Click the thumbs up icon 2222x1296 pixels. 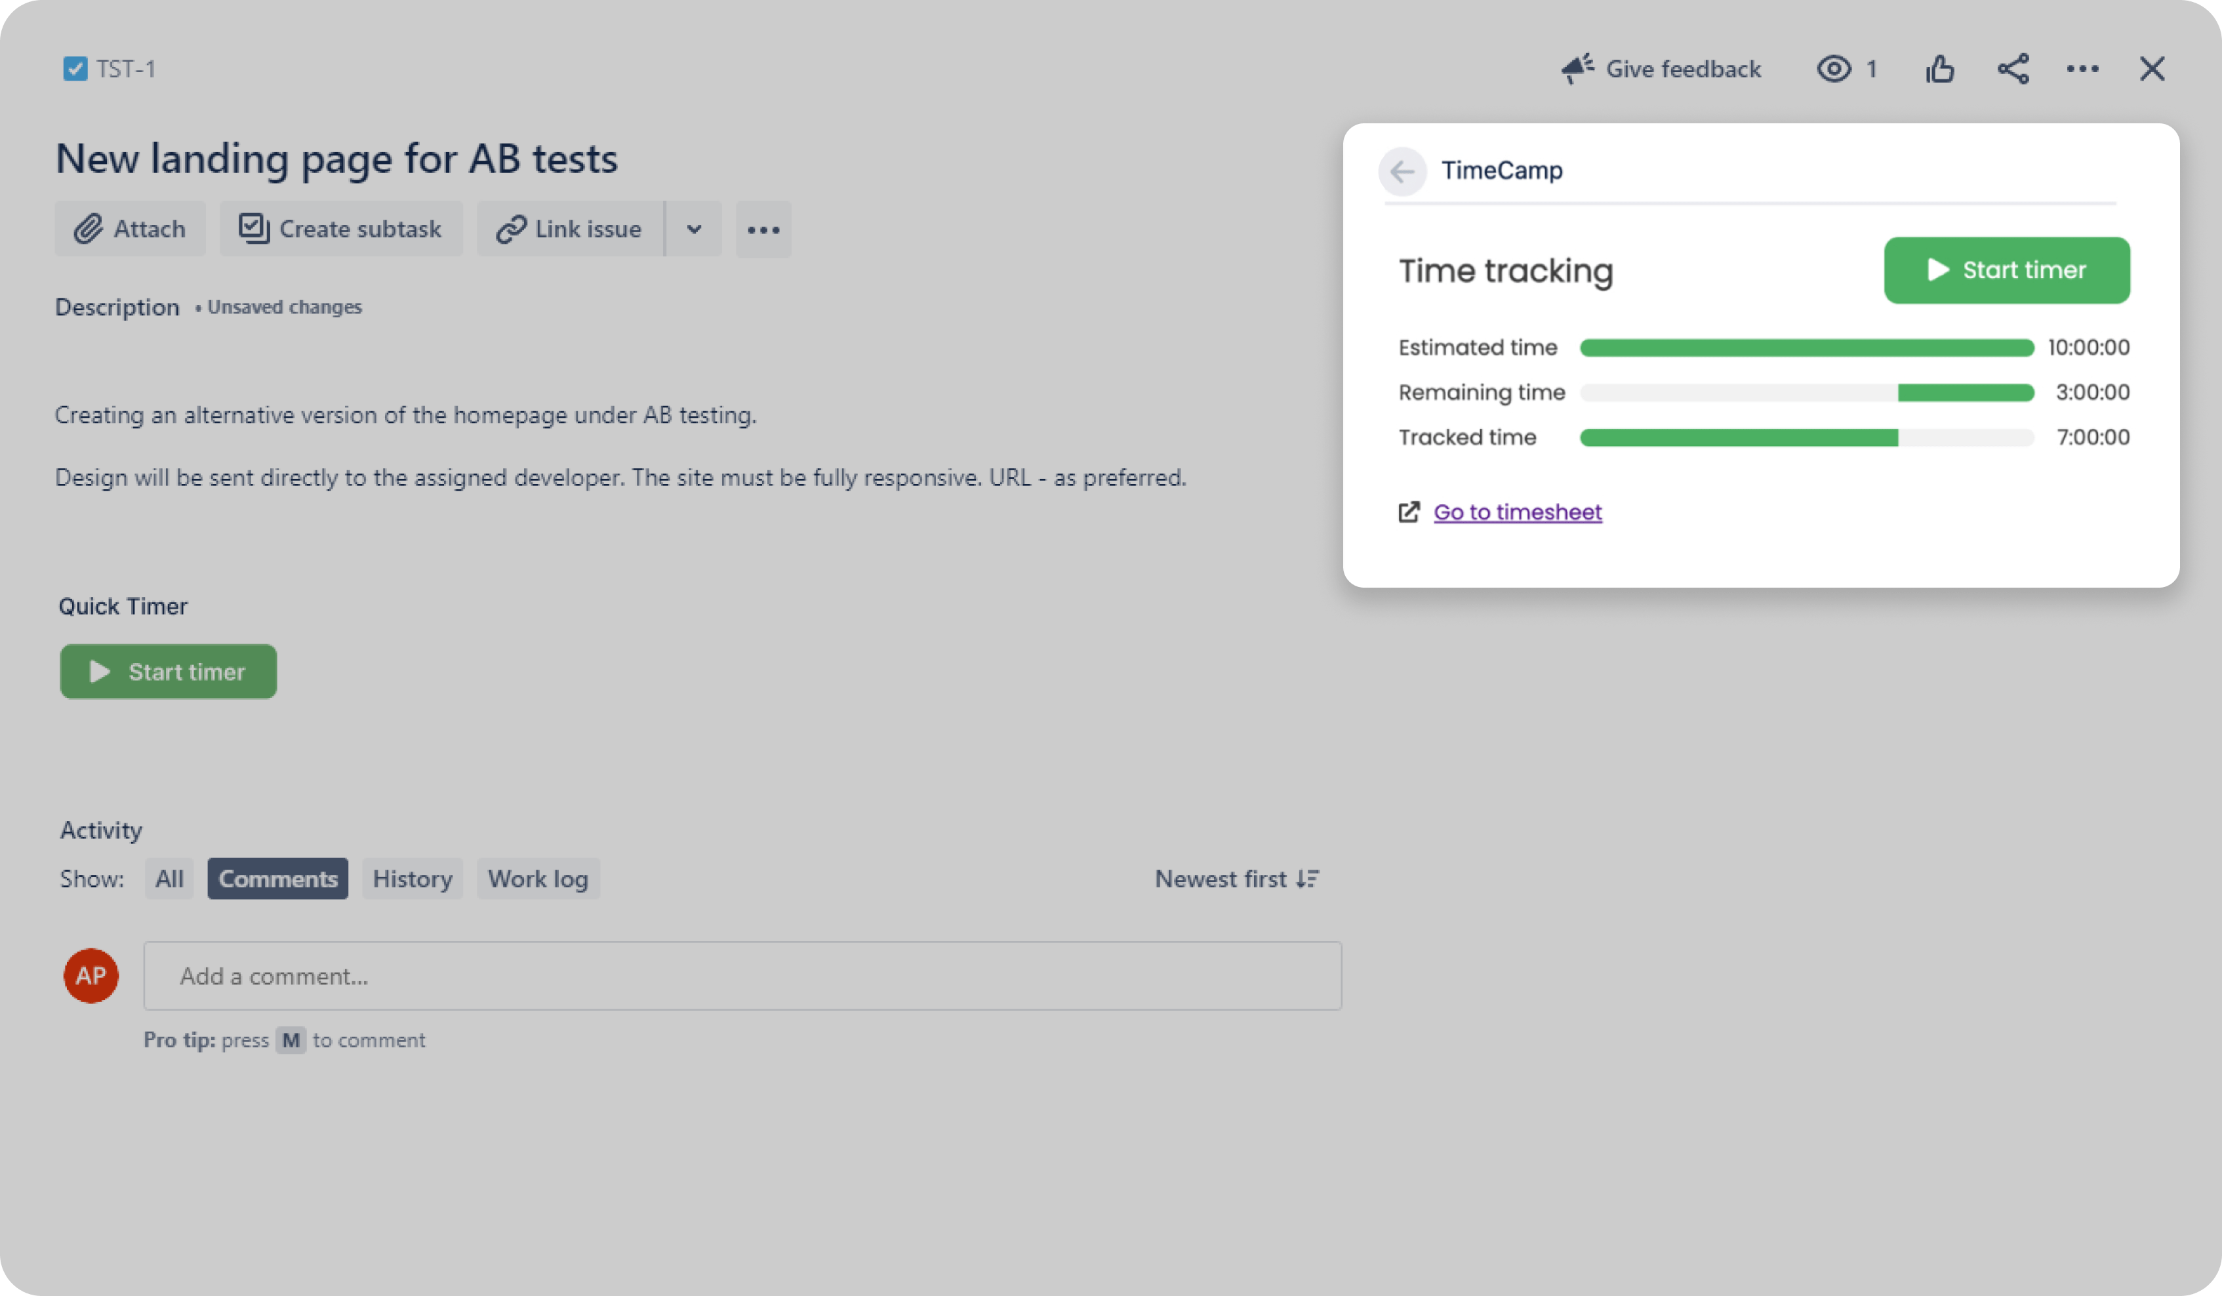click(x=1940, y=68)
